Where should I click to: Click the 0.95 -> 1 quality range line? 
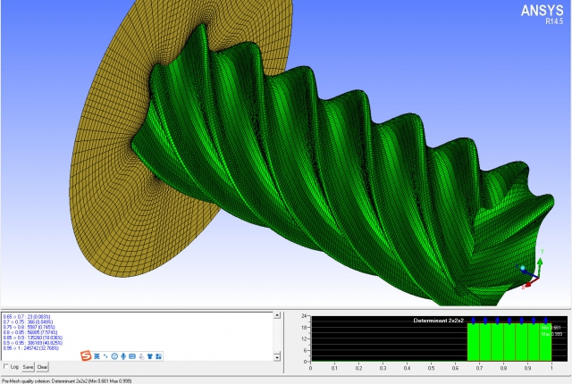coord(32,347)
